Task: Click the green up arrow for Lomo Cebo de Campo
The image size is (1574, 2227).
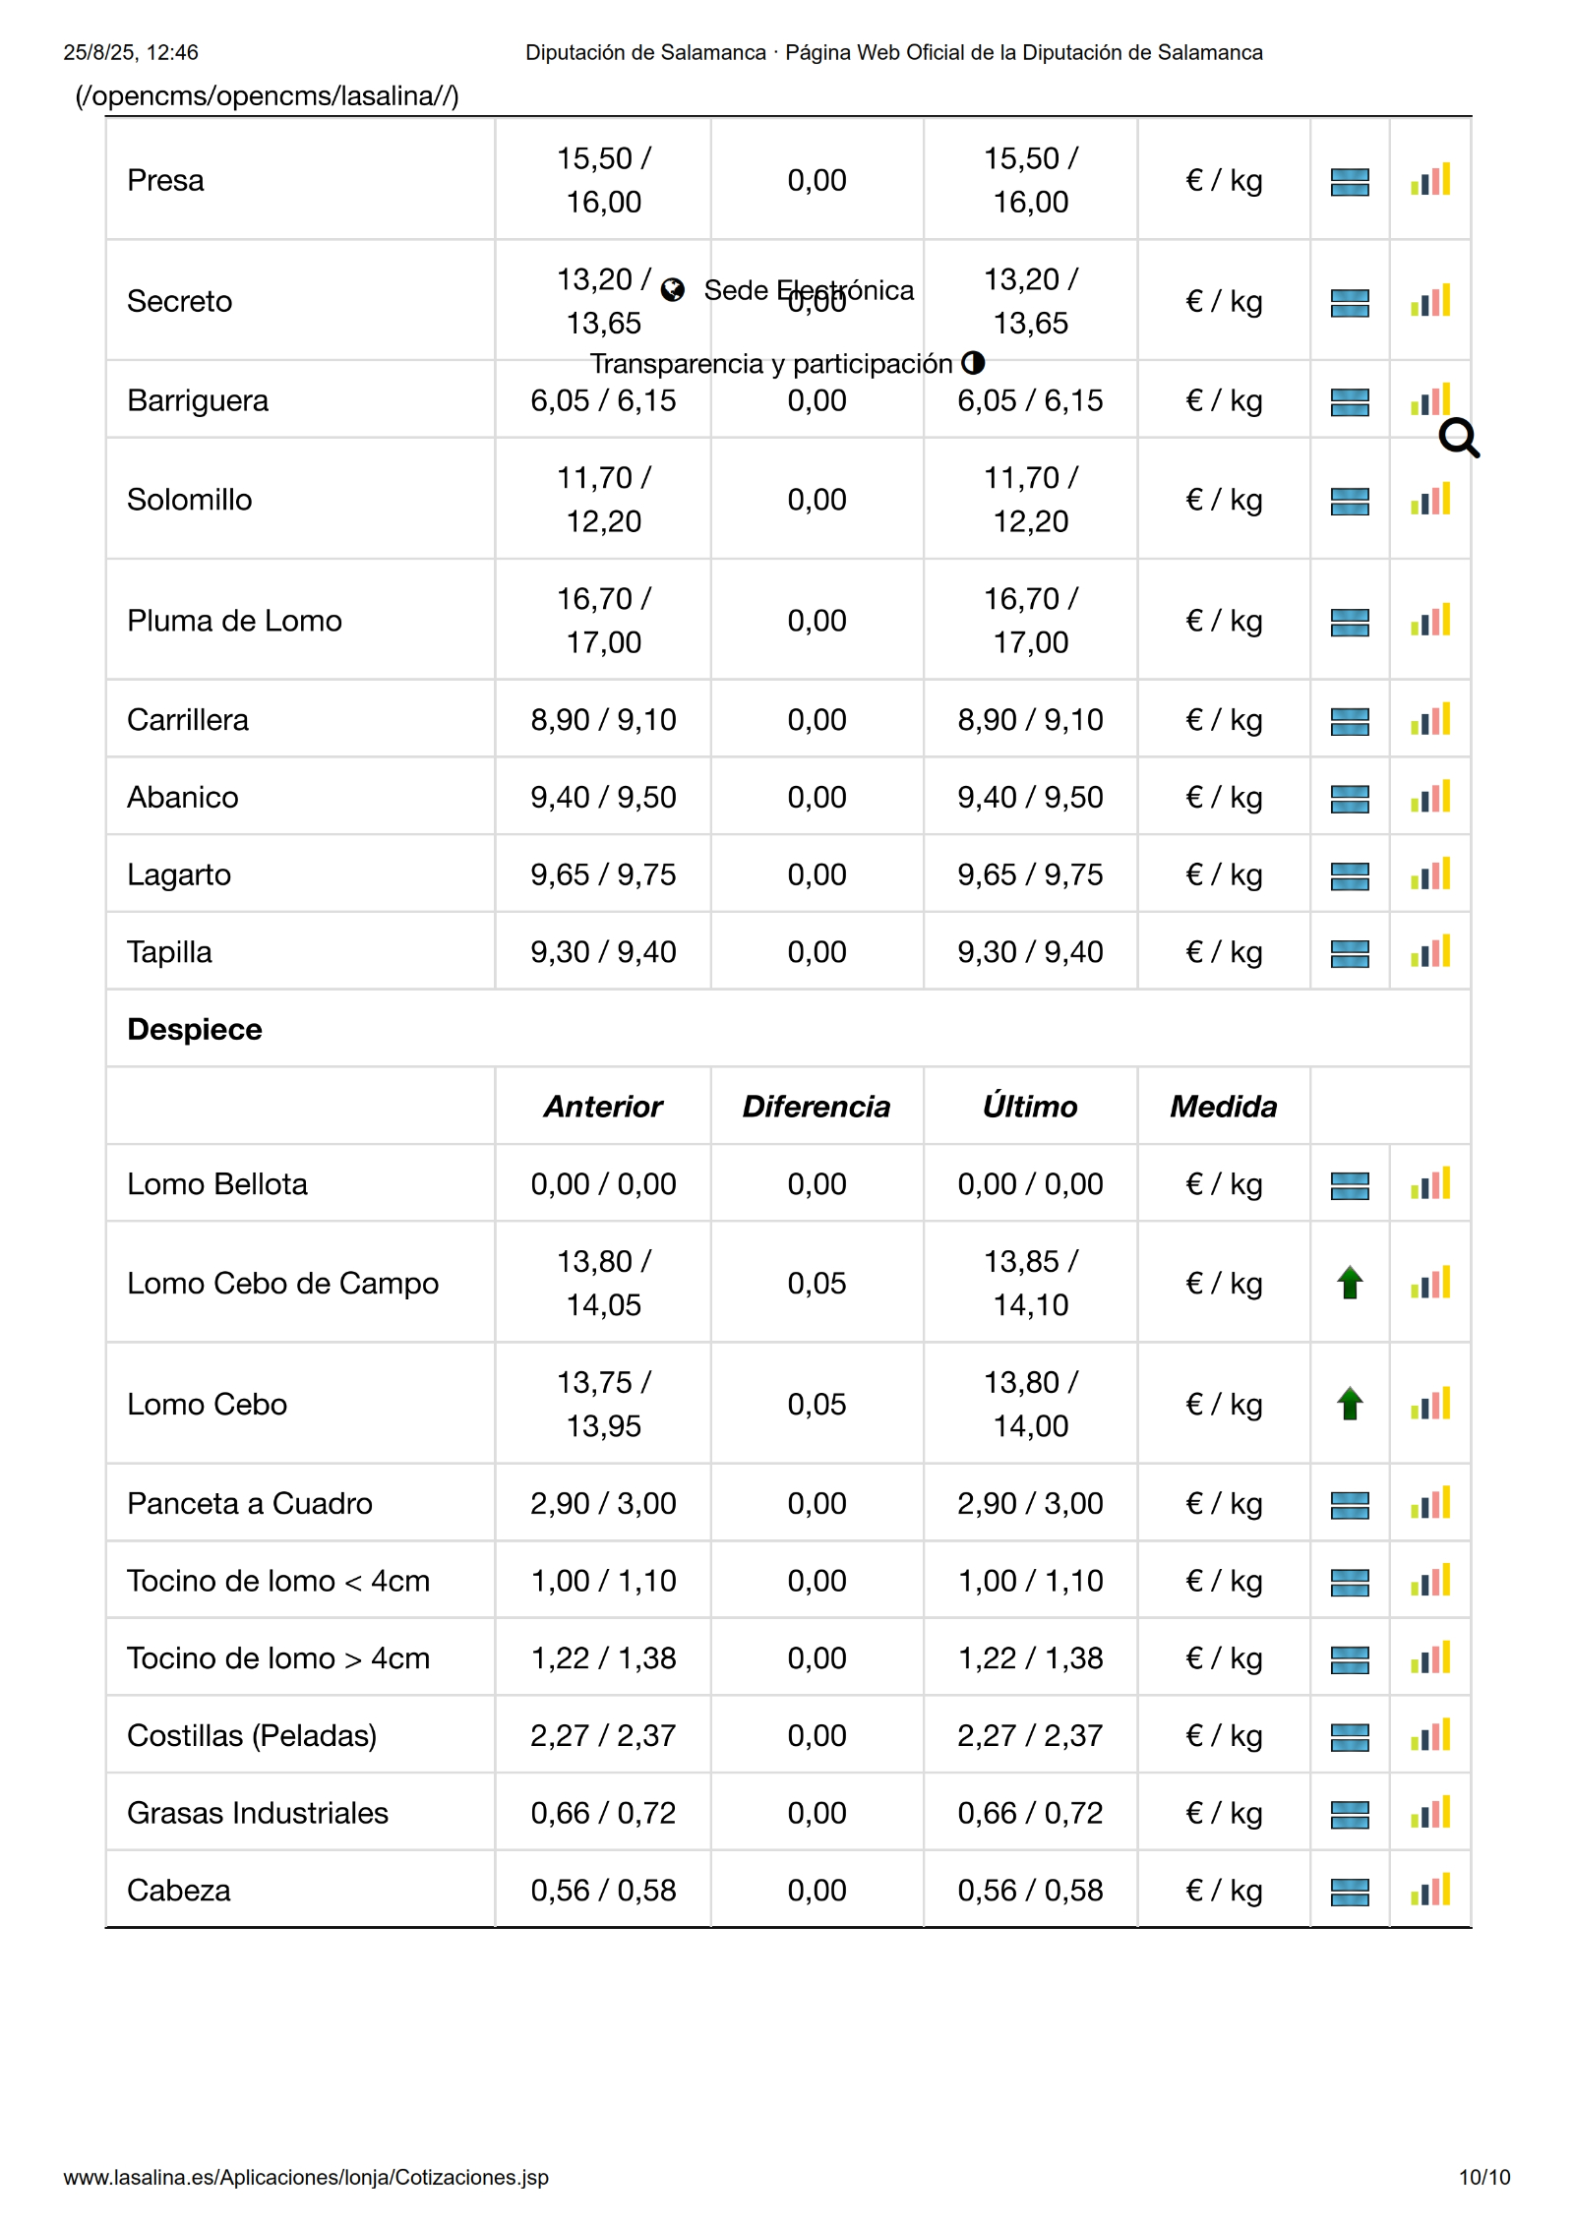Action: [1350, 1283]
